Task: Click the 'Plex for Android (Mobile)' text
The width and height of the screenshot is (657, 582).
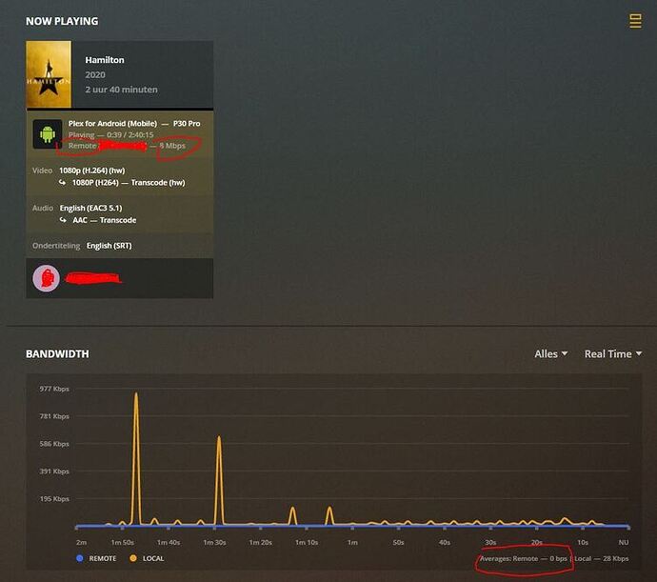Action: [112, 124]
